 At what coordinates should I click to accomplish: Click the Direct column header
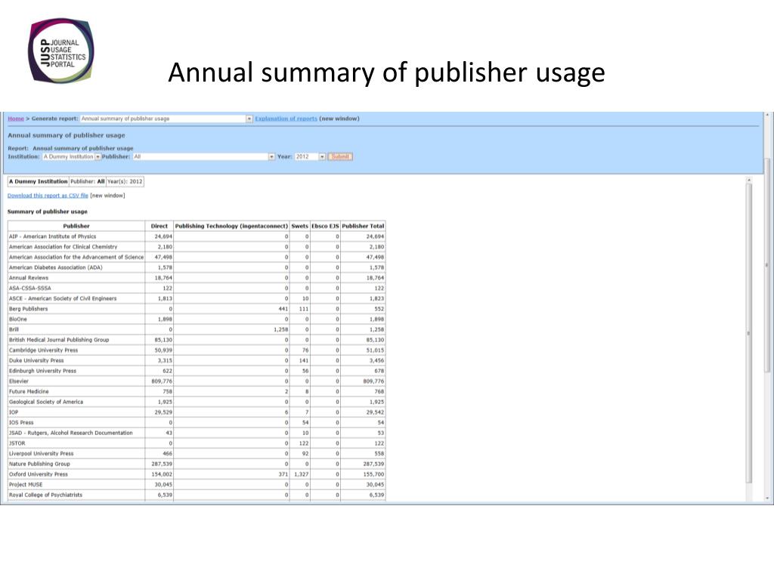(159, 226)
